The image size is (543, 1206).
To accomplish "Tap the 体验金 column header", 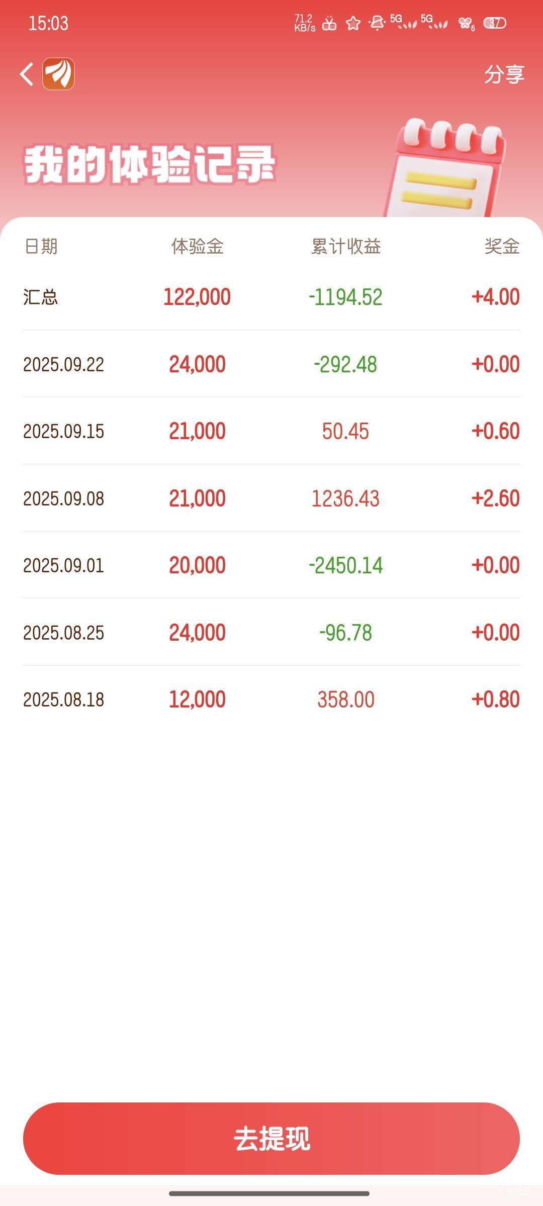I will click(x=197, y=246).
